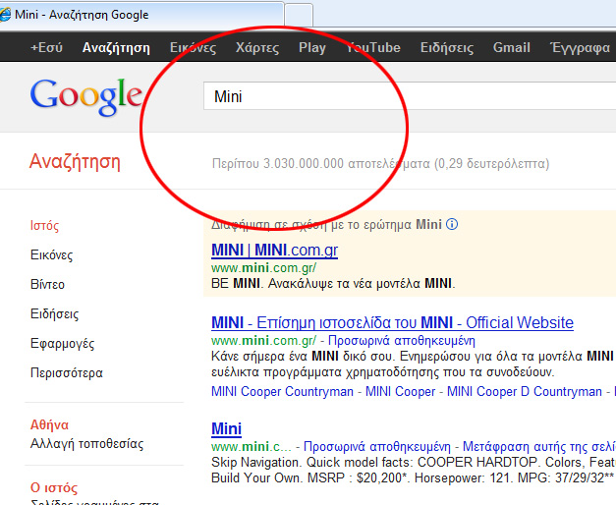This screenshot has width=616, height=505.
Task: Open the 'MINI | MINI.com.gr' ad result
Action: pos(274,251)
